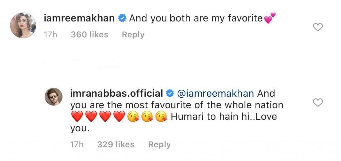Click the pink double-heart emoji
Viewport: 341px width, 161px height.
click(270, 19)
